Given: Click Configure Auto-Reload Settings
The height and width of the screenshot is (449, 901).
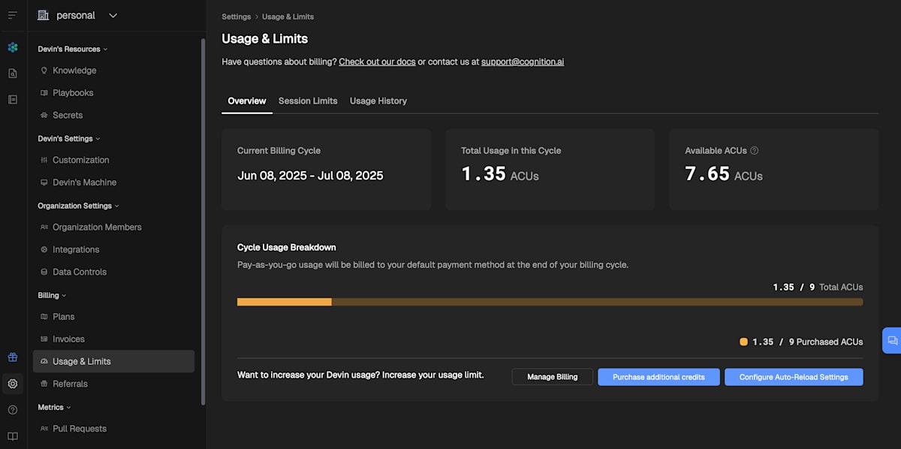Looking at the screenshot, I should [794, 377].
